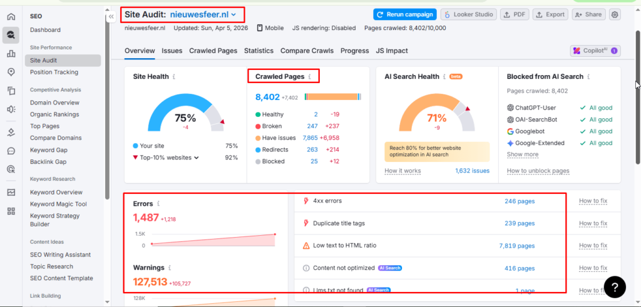Switch to the JS Impact tab

392,51
